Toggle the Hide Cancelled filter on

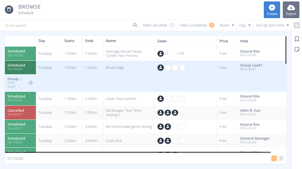pyautogui.click(x=172, y=25)
